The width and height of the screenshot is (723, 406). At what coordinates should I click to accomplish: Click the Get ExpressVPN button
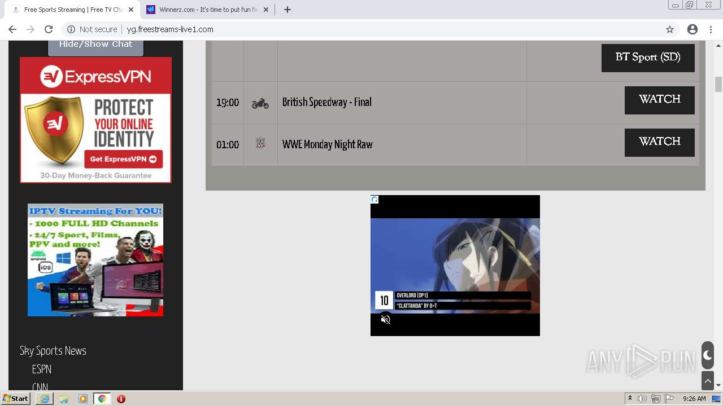[x=124, y=159]
